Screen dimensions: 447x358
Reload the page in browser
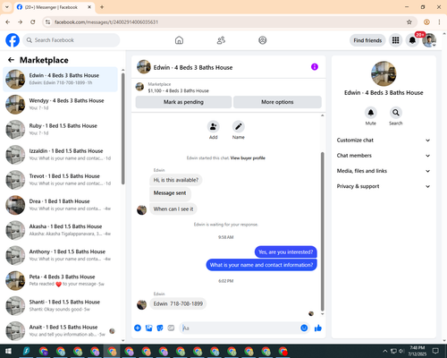(33, 22)
